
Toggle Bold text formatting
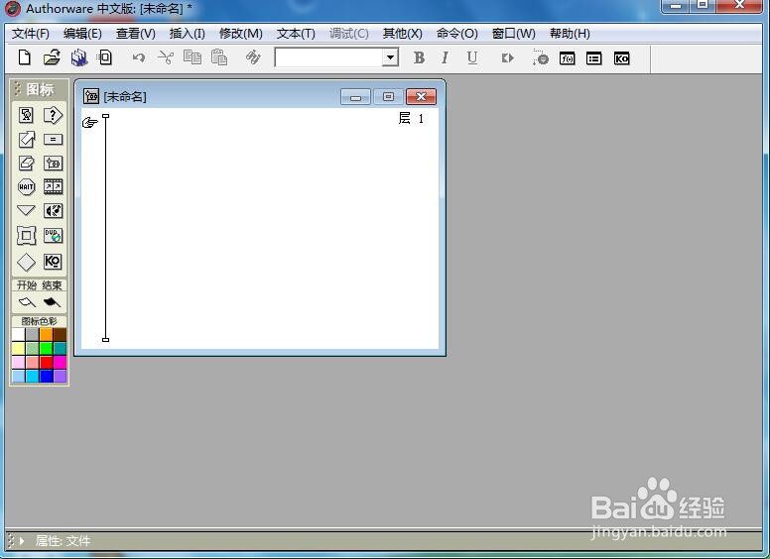(419, 57)
